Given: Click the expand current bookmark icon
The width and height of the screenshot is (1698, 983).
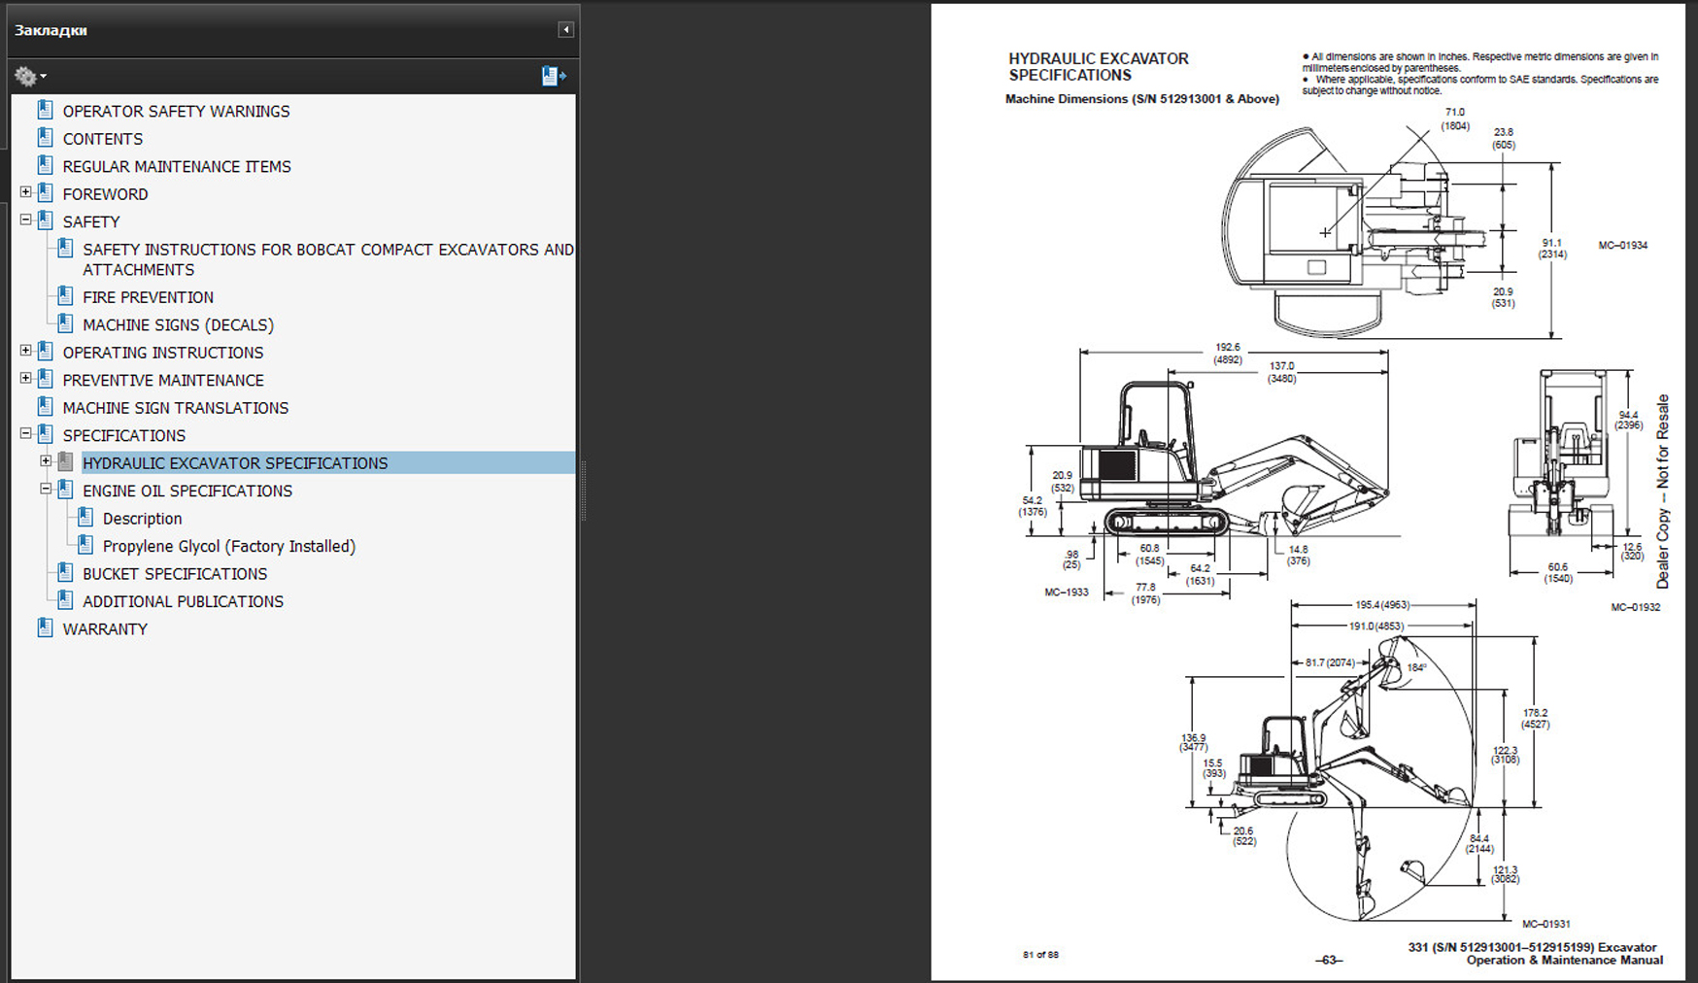Looking at the screenshot, I should 553,76.
